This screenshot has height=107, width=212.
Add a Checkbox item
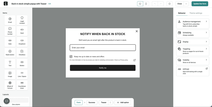tap(22, 53)
